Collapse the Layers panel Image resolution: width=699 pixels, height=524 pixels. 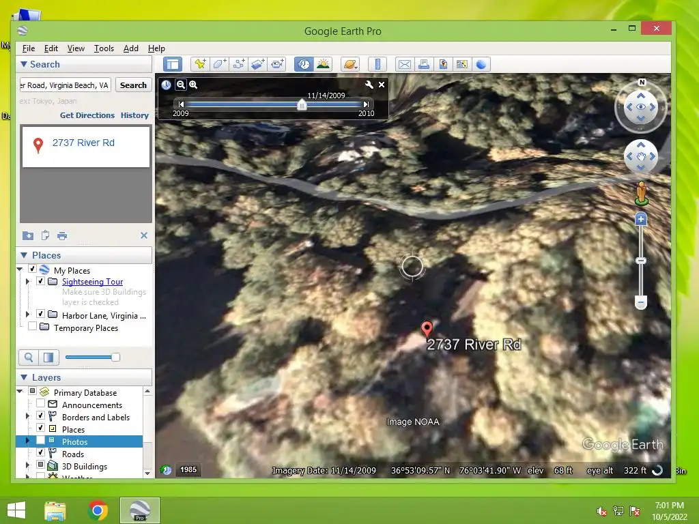[x=24, y=377]
